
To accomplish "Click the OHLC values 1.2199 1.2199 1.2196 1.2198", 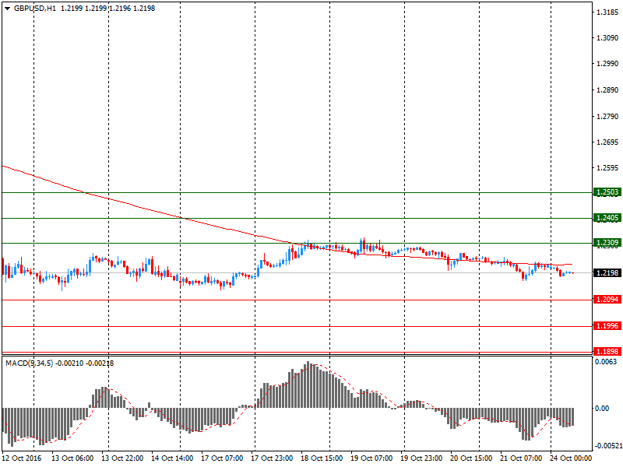I will [x=107, y=9].
